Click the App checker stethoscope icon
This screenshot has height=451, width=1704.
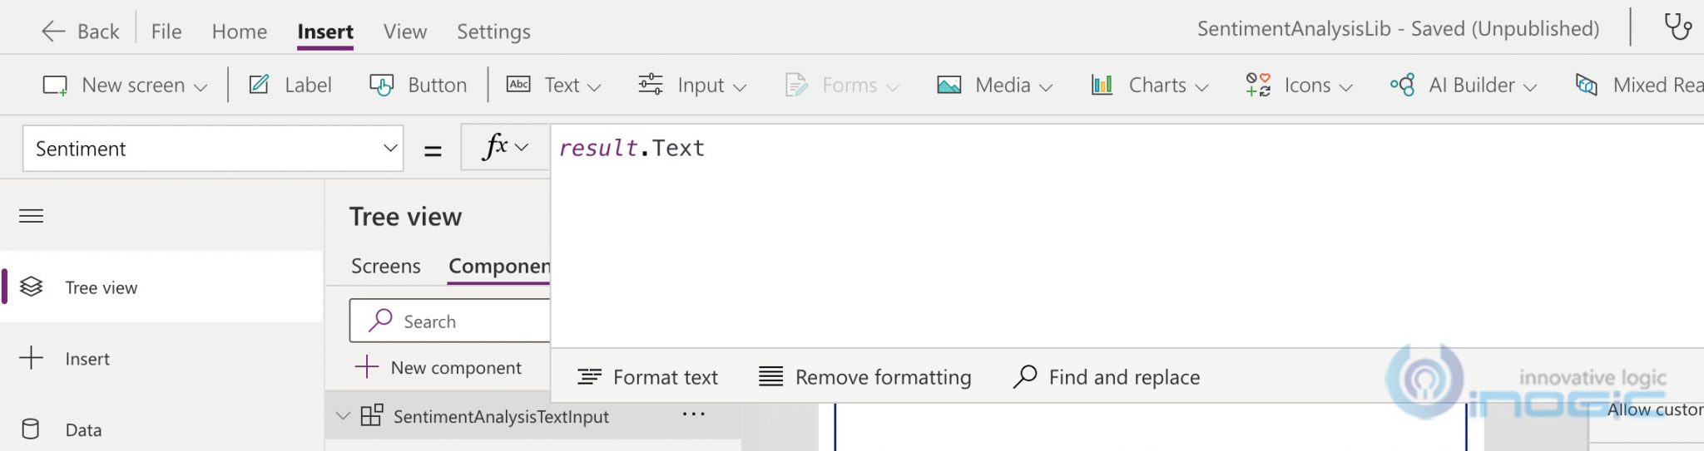[1677, 27]
